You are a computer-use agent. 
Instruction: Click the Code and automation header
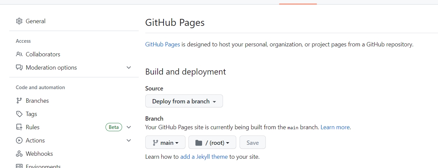click(40, 87)
